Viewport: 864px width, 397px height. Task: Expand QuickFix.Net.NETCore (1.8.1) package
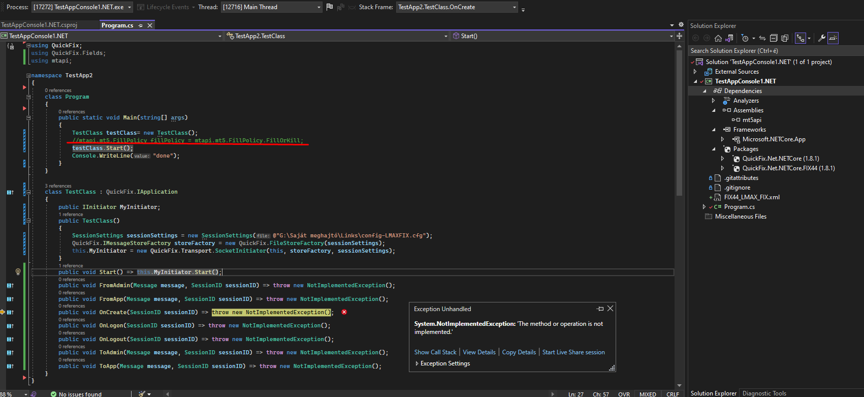click(722, 159)
